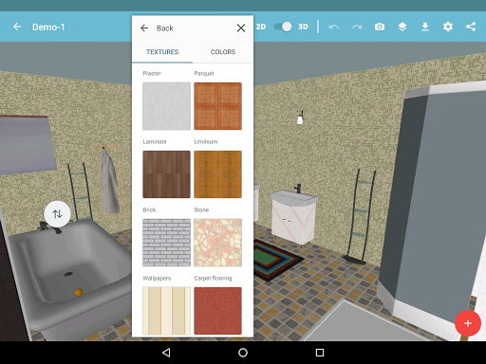The height and width of the screenshot is (364, 486).
Task: Take a snapshot with camera icon
Action: (x=380, y=27)
